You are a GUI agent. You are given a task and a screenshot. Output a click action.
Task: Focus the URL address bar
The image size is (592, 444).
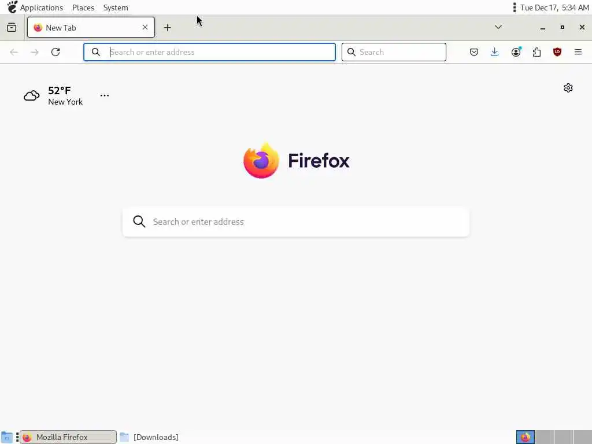pos(209,52)
